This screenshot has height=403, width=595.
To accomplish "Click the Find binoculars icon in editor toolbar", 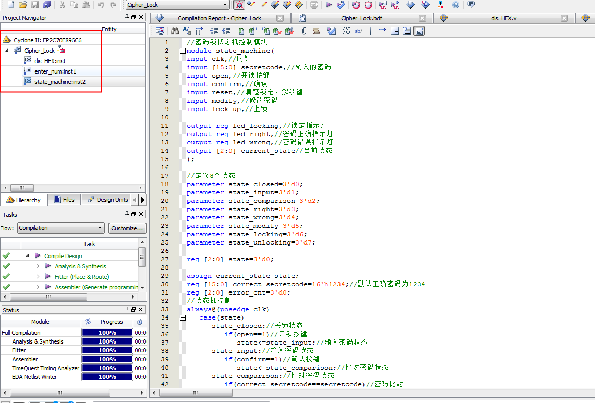I will [x=175, y=31].
